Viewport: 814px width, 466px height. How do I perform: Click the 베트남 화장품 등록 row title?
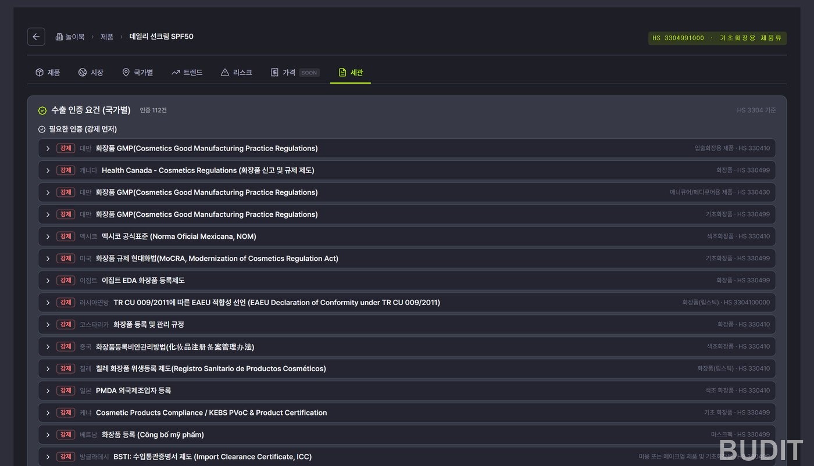click(x=152, y=435)
